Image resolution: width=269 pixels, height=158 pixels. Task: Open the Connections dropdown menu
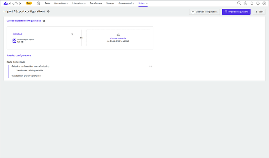coord(61,3)
